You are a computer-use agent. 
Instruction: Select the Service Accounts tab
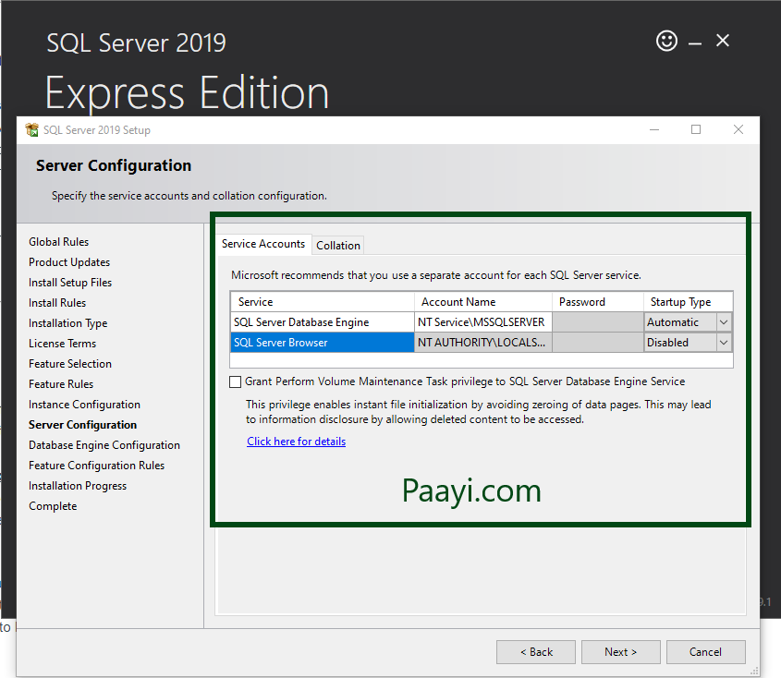coord(263,244)
